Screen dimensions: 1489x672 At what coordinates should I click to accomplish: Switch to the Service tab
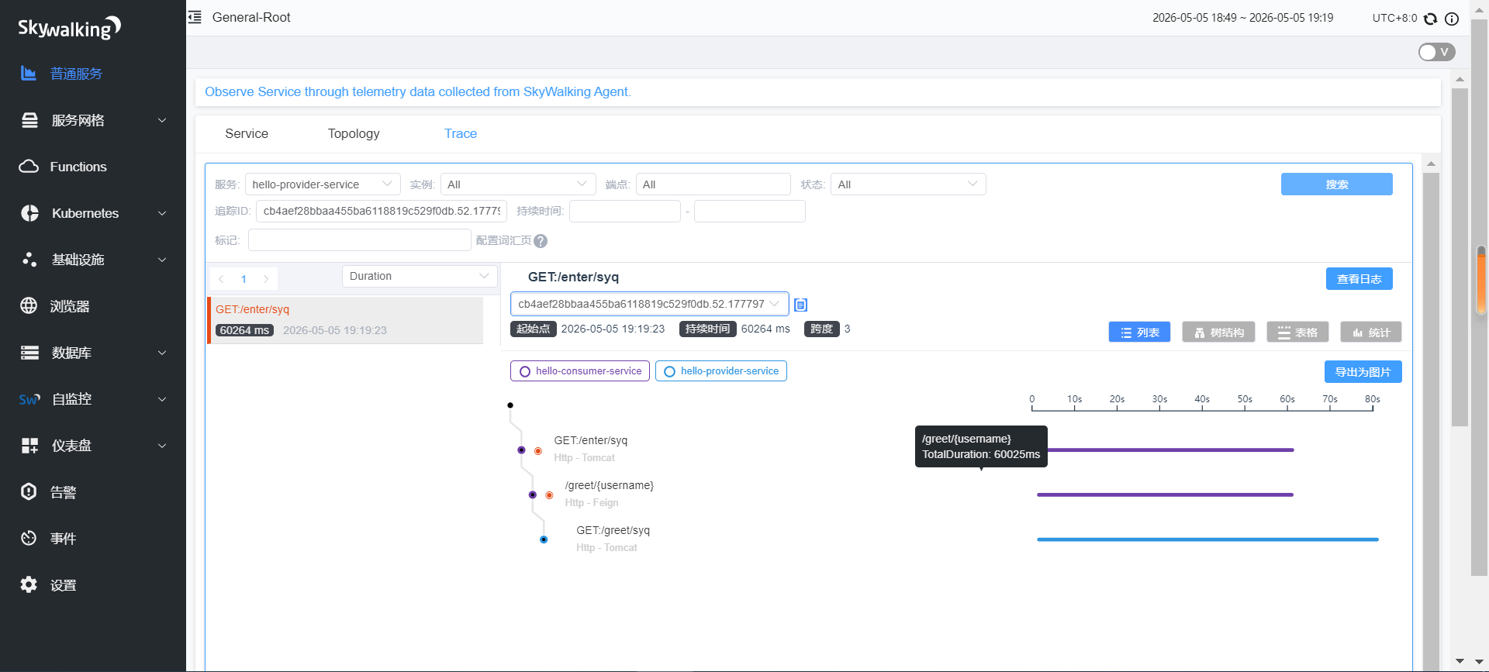247,133
